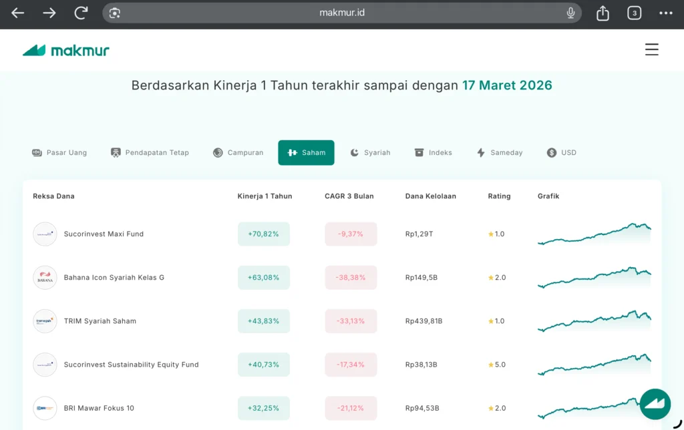This screenshot has width=684, height=430.
Task: Click the Sucorinvest Maxi Fund logo
Action: click(x=45, y=234)
